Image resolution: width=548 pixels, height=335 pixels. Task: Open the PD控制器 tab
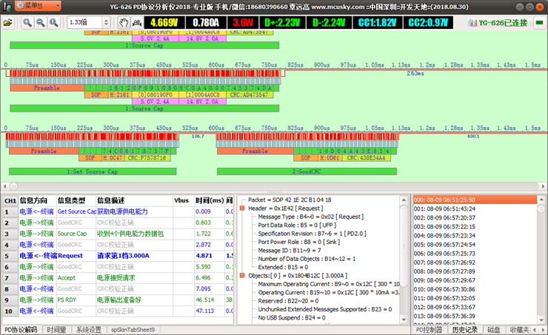430,330
